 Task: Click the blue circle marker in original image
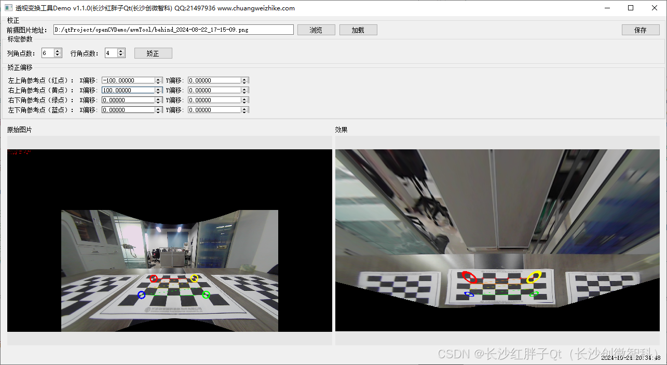tap(141, 295)
